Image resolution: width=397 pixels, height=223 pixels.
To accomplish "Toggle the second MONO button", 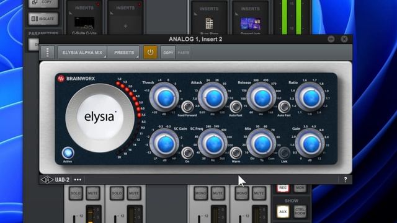I will (x=241, y=193).
